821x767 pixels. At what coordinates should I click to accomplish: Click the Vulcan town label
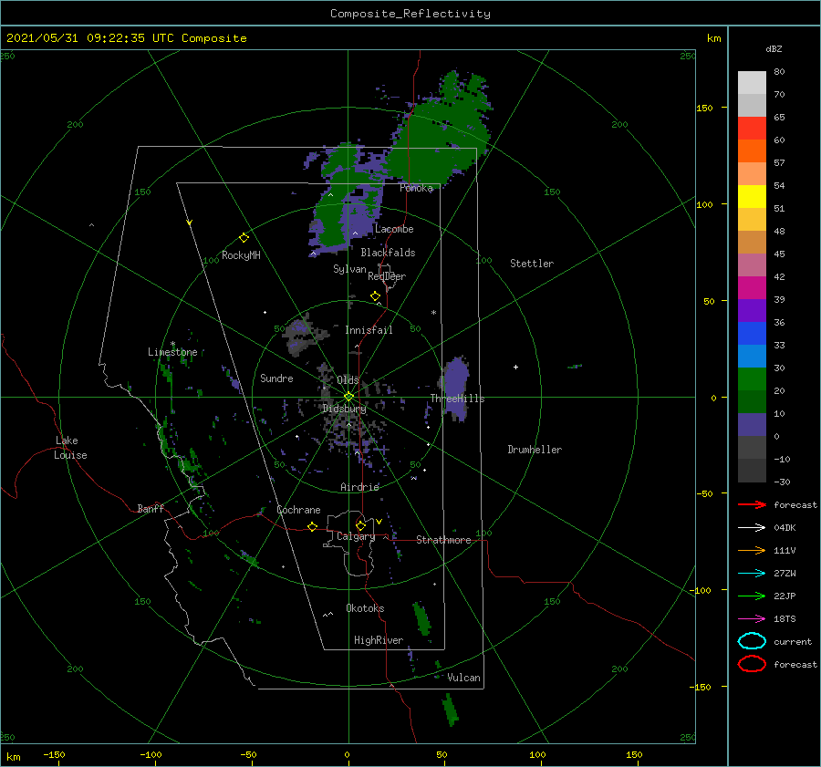[x=463, y=678]
